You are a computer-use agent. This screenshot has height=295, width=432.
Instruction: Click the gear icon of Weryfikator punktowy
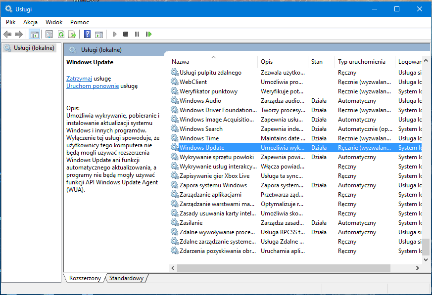click(x=174, y=91)
